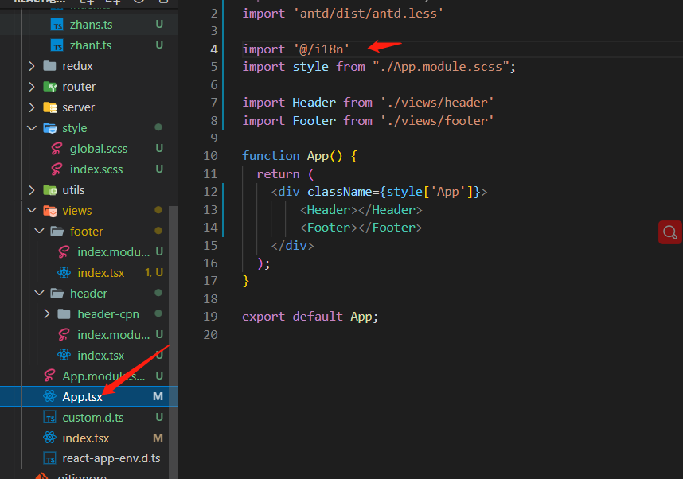Click the className attribute on div
This screenshot has height=479, width=683.
point(340,192)
